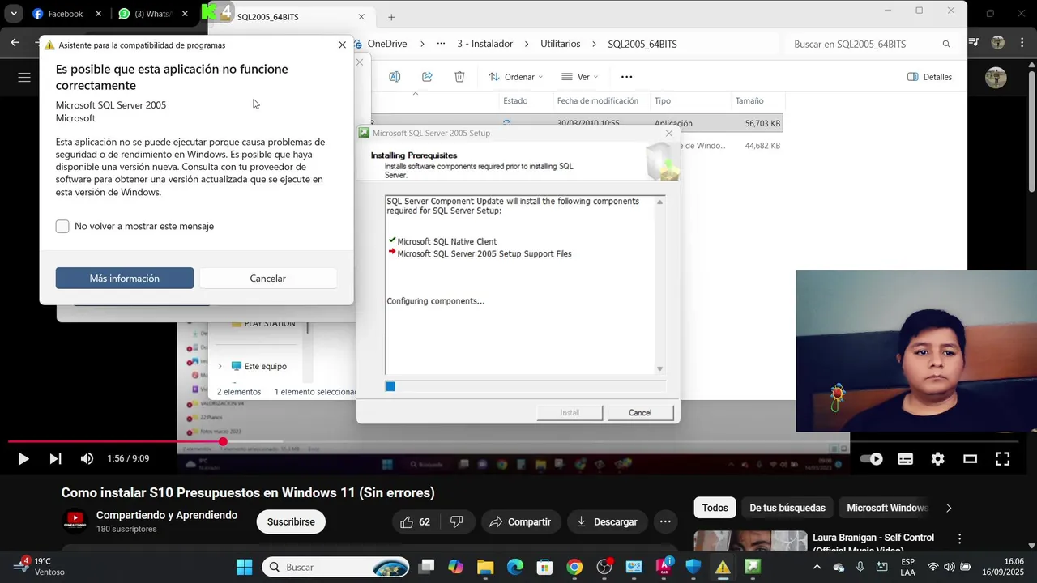The image size is (1037, 583).
Task: Open more actions next to Descargar
Action: tap(665, 521)
